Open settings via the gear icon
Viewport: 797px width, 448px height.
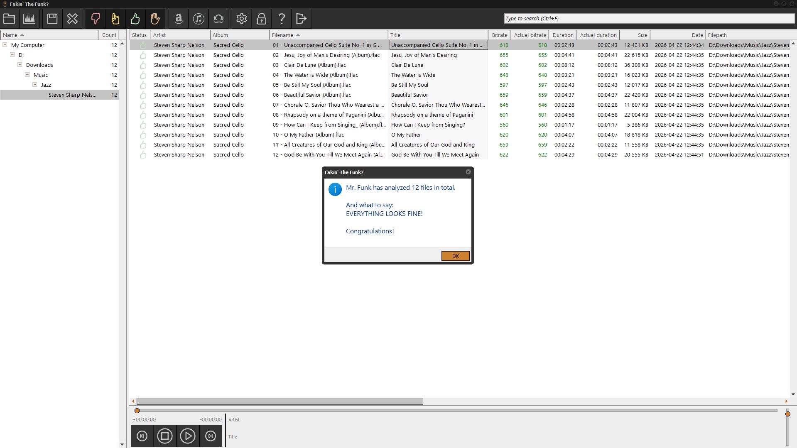(242, 19)
